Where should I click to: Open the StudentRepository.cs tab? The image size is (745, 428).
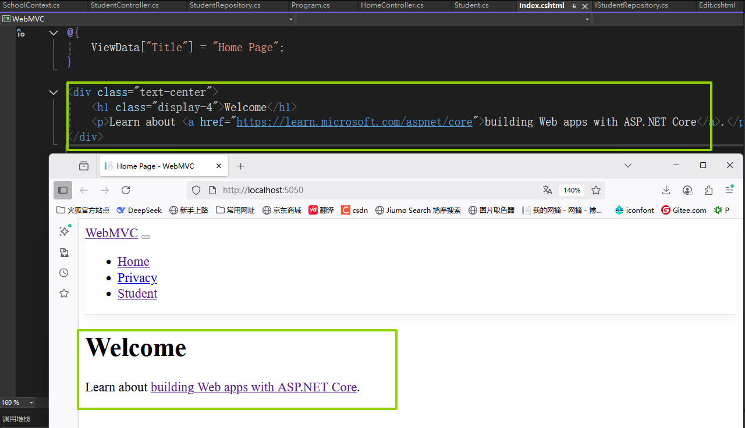pos(225,5)
